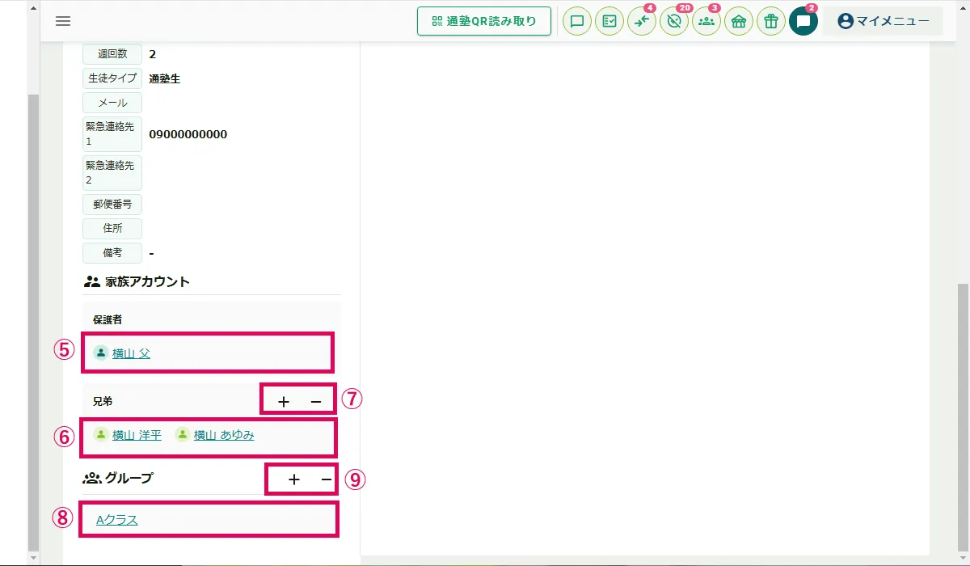Open the gift box icon
Image resolution: width=970 pixels, height=566 pixels.
coord(771,22)
